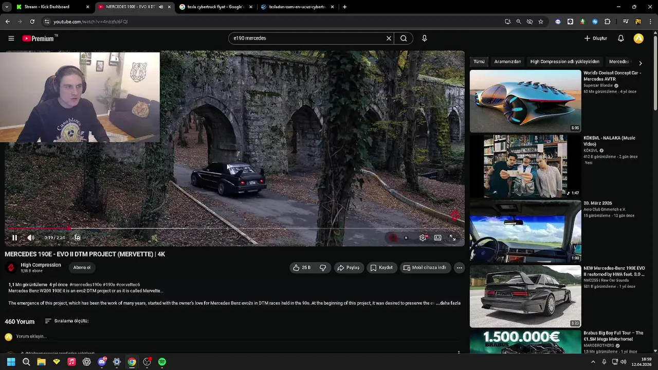Select the Tümü filter chip
The height and width of the screenshot is (370, 658).
pos(479,62)
